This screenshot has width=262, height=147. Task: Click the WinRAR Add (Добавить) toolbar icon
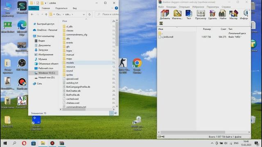click(x=165, y=15)
